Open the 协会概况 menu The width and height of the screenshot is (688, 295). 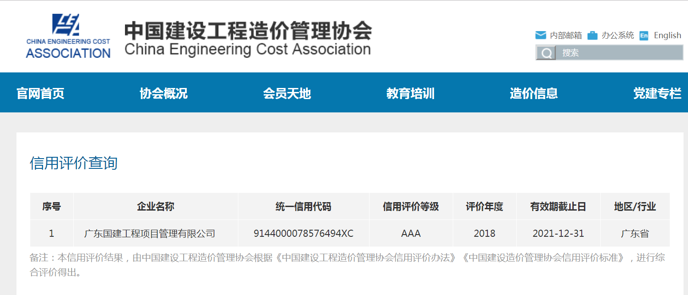tap(164, 93)
